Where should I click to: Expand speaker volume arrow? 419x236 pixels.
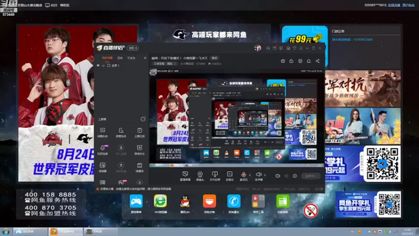click(x=265, y=175)
